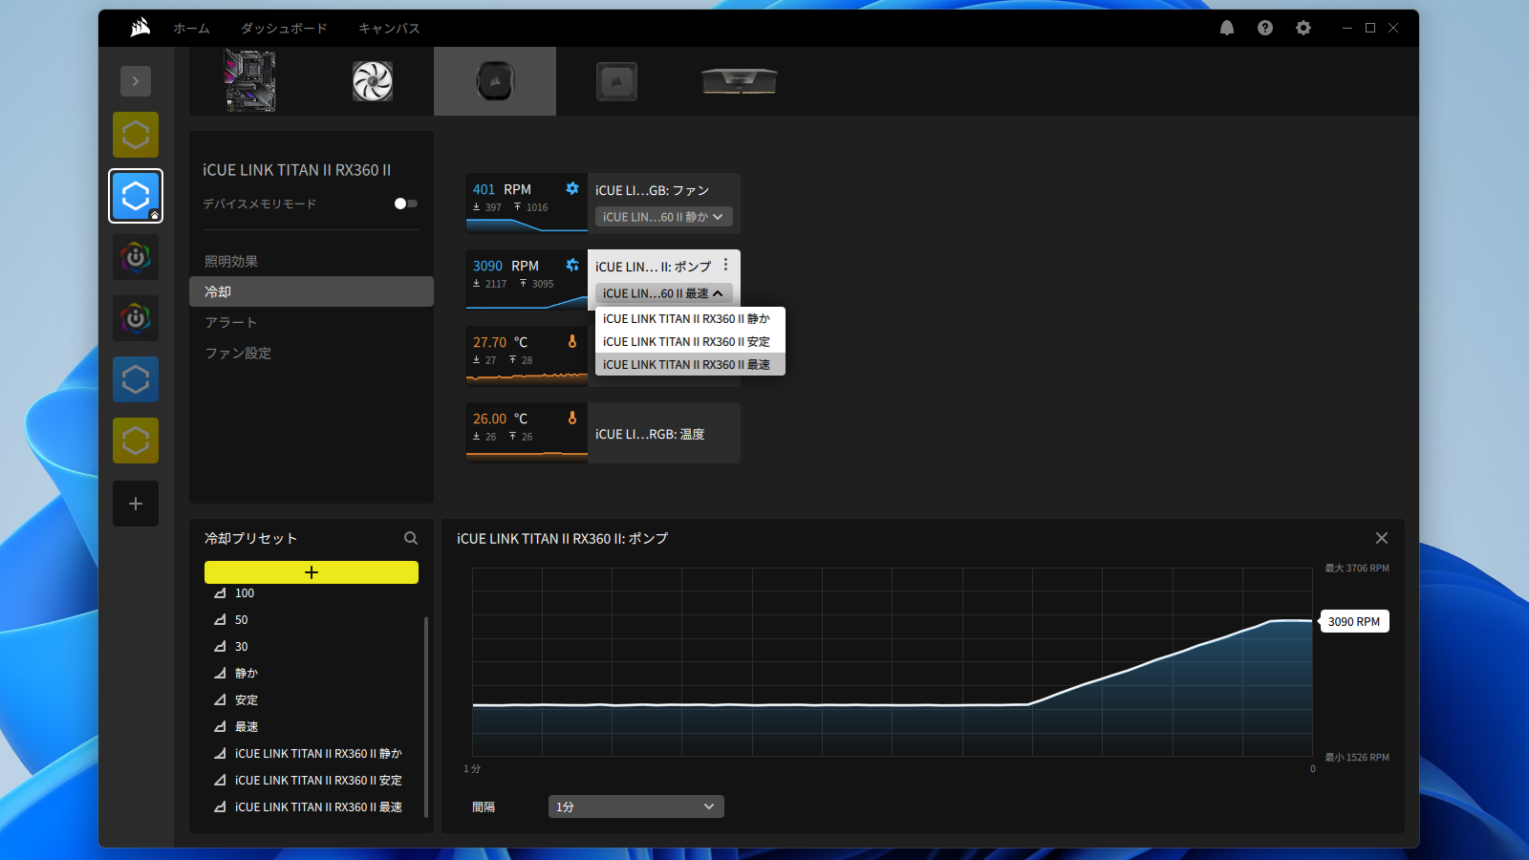Choose RX360 II 静か in the dropdown list
The height and width of the screenshot is (860, 1529).
click(x=690, y=318)
